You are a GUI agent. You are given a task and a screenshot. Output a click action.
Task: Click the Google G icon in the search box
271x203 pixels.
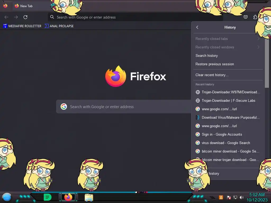click(64, 107)
